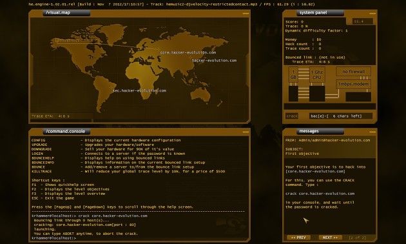Click 'Bounced link : (not in use)' text
This screenshot has height=244, width=406.
(315, 57)
